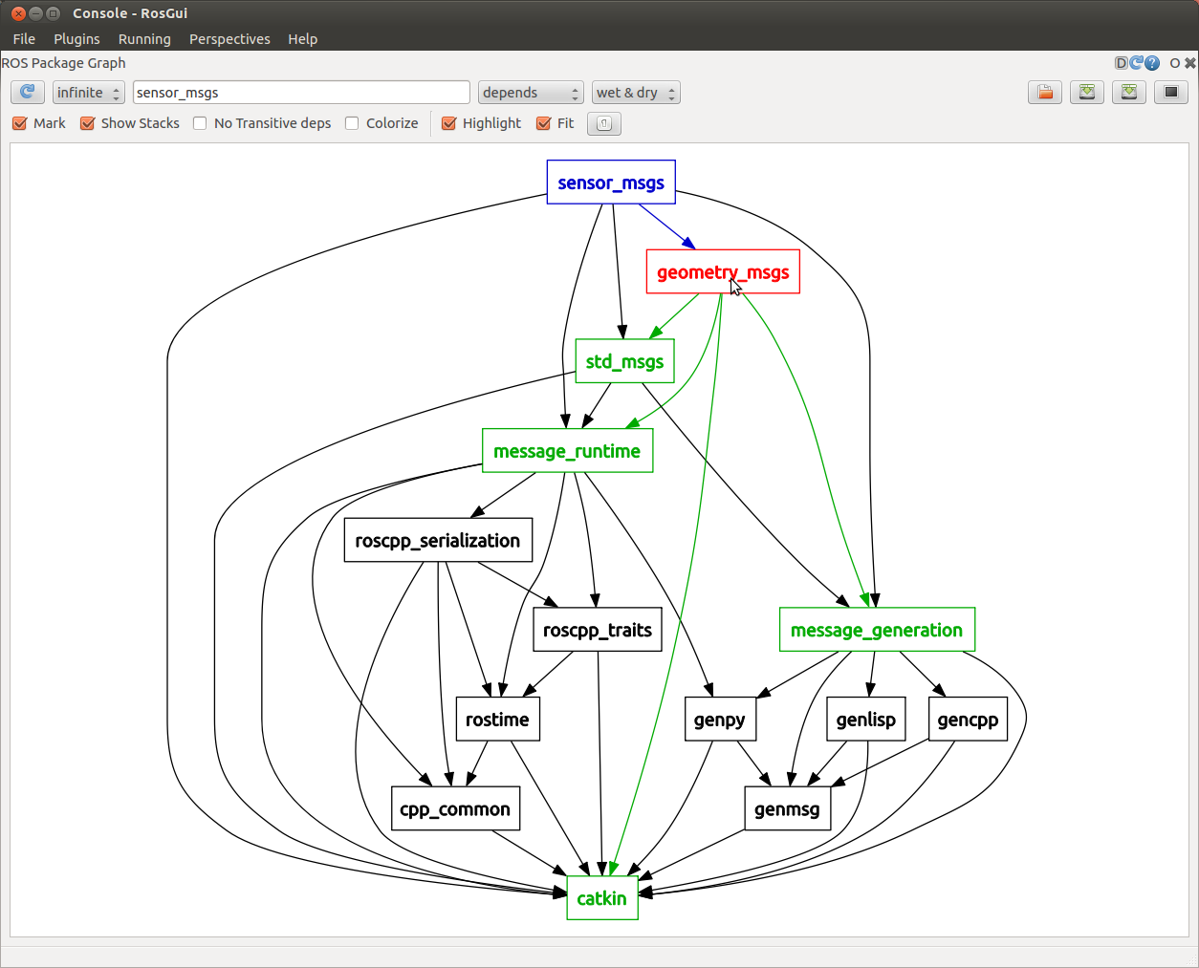Enable the Colorize checkbox

pyautogui.click(x=352, y=123)
